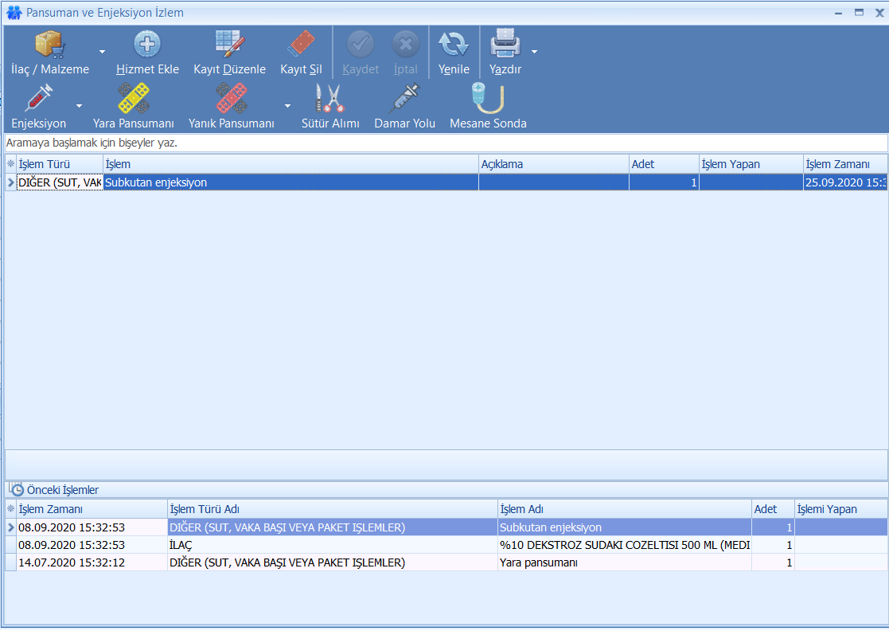Click the İlaç / Malzeme box icon

pos(49,45)
